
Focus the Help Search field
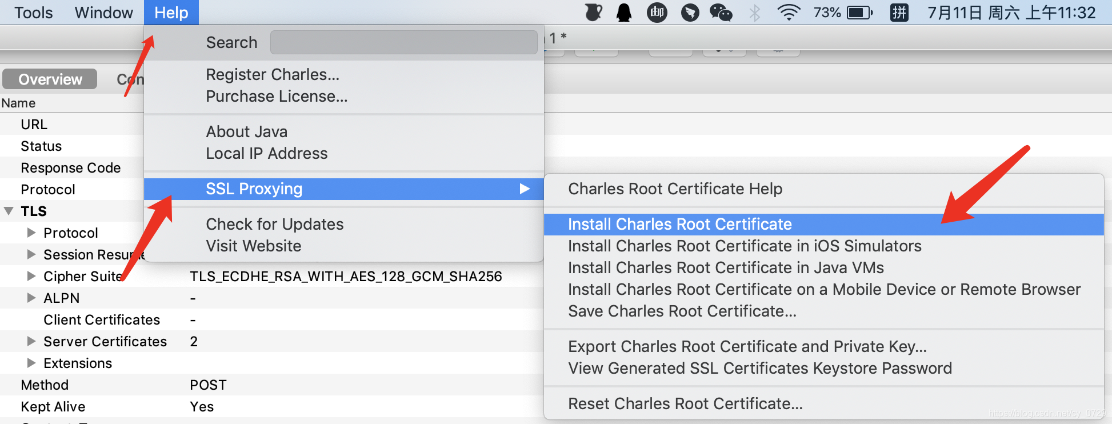pos(403,42)
